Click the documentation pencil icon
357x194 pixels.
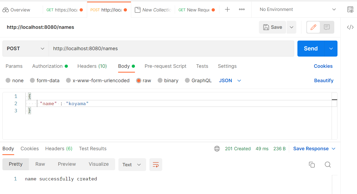[x=313, y=27]
